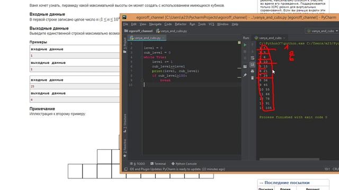The image size is (339, 190).
Task: Click second example output value 4
Action: coord(32,100)
